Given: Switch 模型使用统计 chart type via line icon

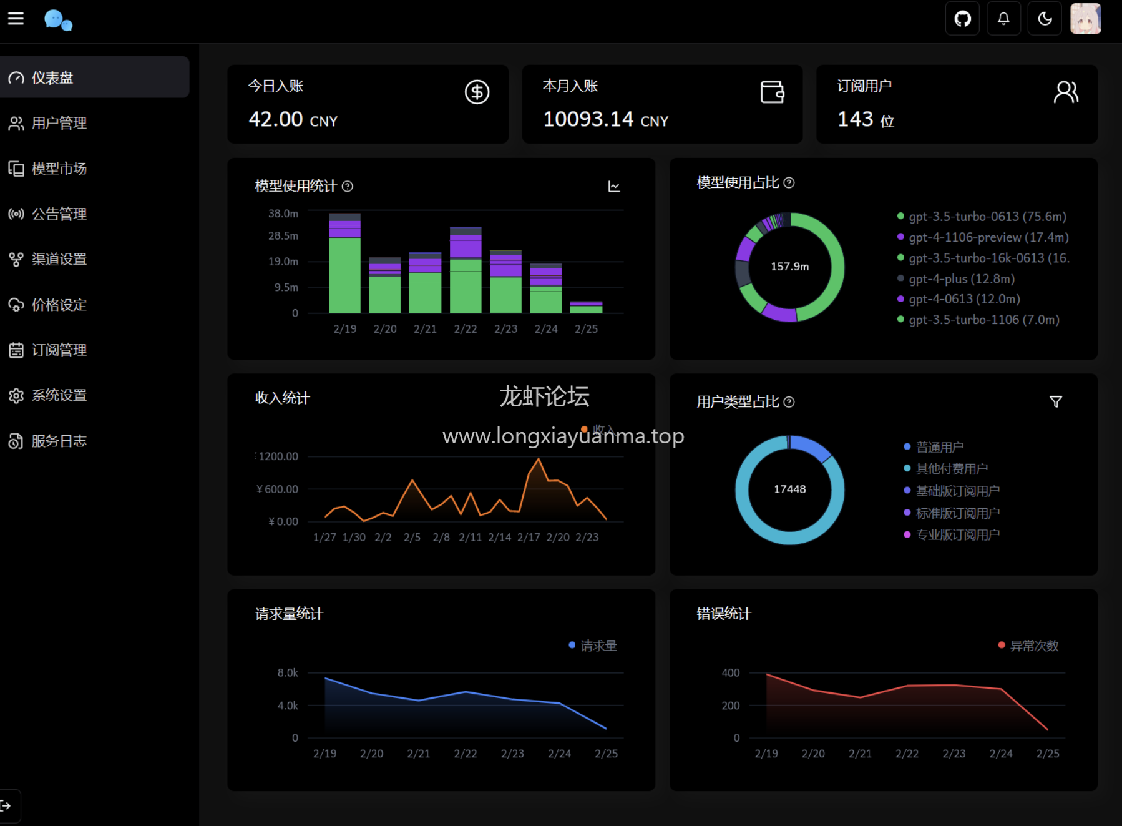Looking at the screenshot, I should (614, 187).
